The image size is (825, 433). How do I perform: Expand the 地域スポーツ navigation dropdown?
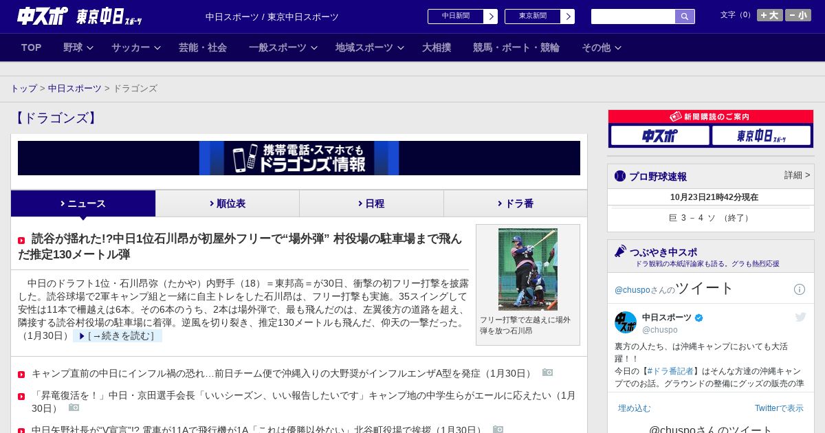370,47
